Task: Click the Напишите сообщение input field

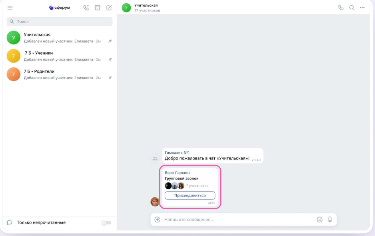Action: [239, 219]
